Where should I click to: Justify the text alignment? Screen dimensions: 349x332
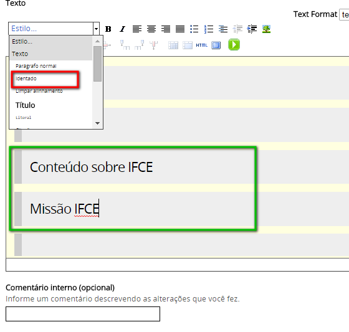click(180, 29)
